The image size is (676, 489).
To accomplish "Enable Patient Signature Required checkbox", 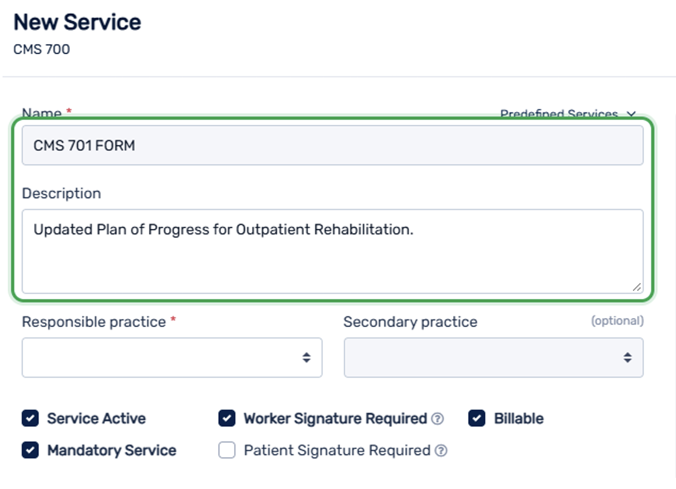I will (227, 450).
